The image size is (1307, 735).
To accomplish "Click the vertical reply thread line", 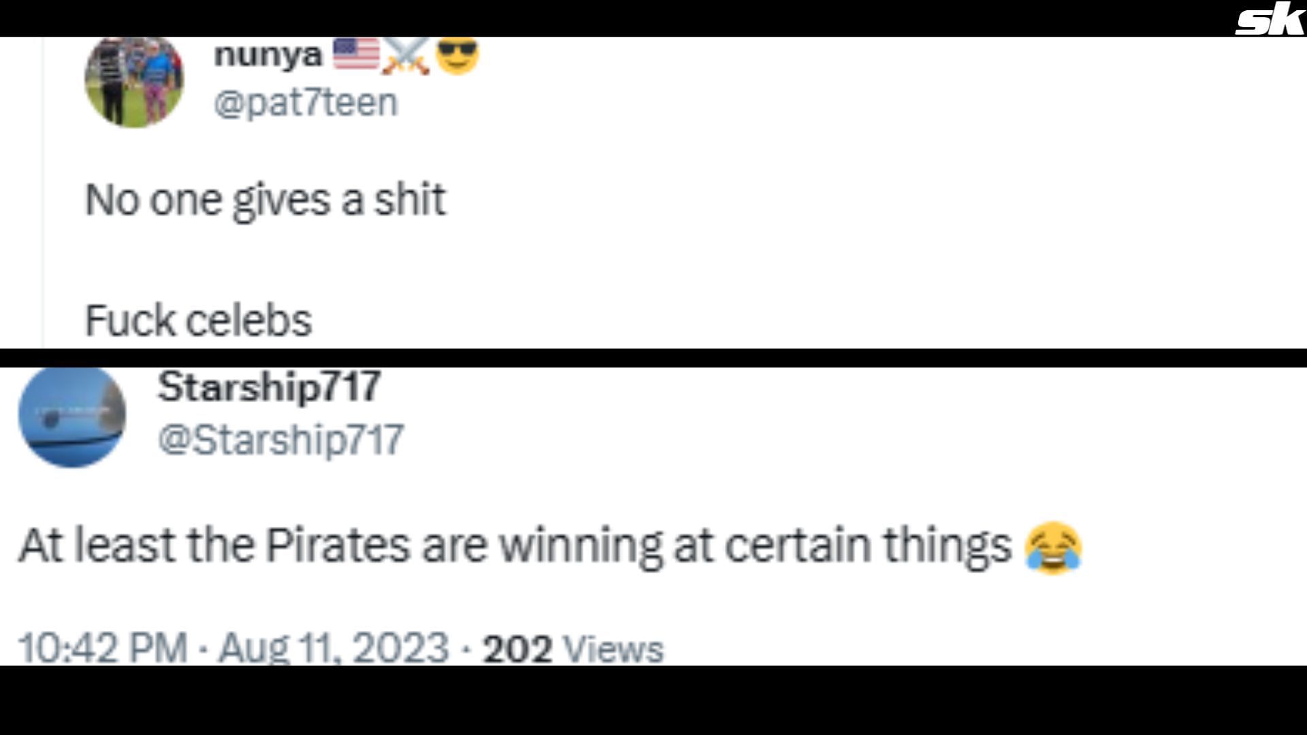I will coord(44,204).
